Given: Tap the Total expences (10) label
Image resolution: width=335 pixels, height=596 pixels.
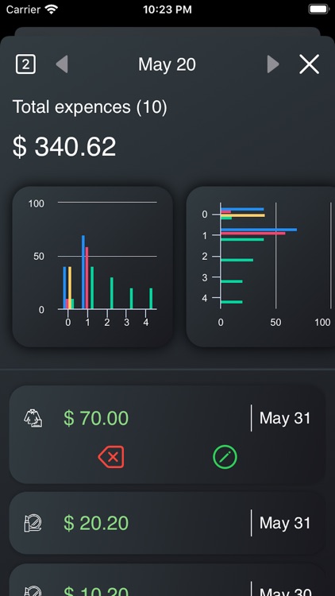Looking at the screenshot, I should click(90, 107).
